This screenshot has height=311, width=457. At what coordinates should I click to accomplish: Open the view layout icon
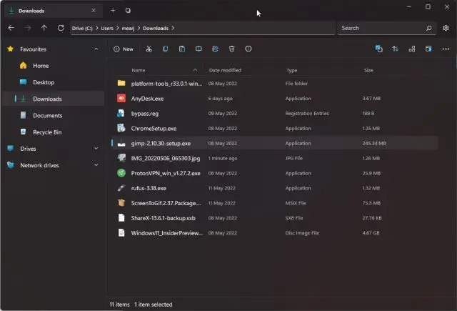coord(412,49)
